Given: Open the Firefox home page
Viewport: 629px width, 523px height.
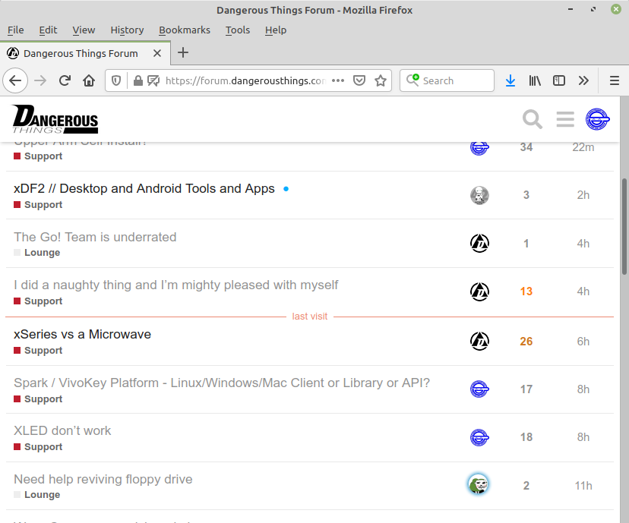Looking at the screenshot, I should pyautogui.click(x=89, y=80).
